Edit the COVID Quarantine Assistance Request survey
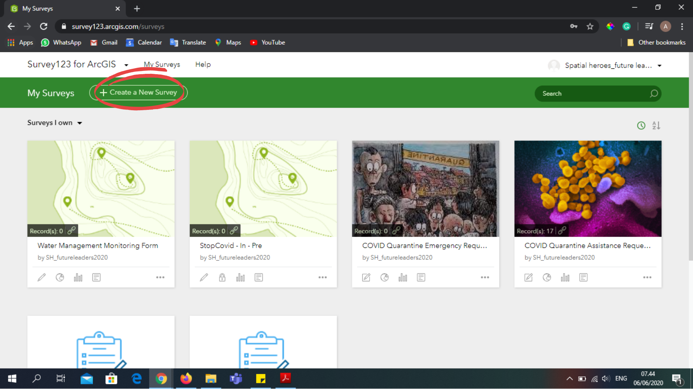The image size is (693, 389). pyautogui.click(x=529, y=277)
